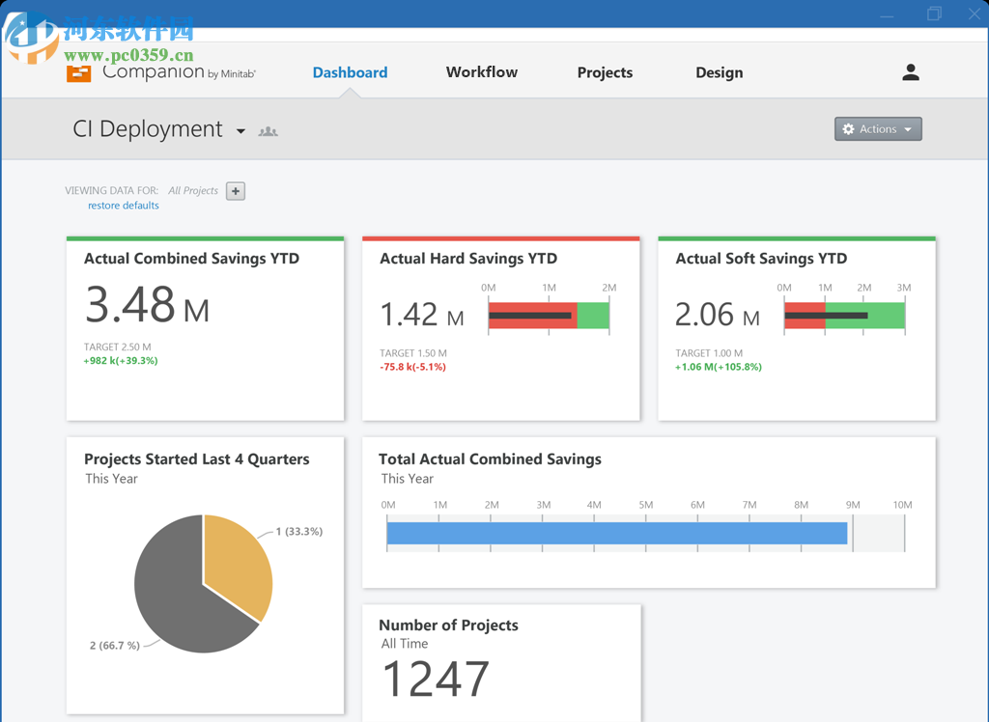Screen dimensions: 989x722
Task: Click the group sharing icon beside CI Deployment
Action: click(x=268, y=129)
